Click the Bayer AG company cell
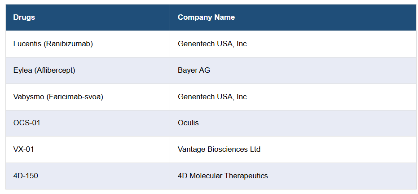The height and width of the screenshot is (194, 418). pyautogui.click(x=194, y=71)
